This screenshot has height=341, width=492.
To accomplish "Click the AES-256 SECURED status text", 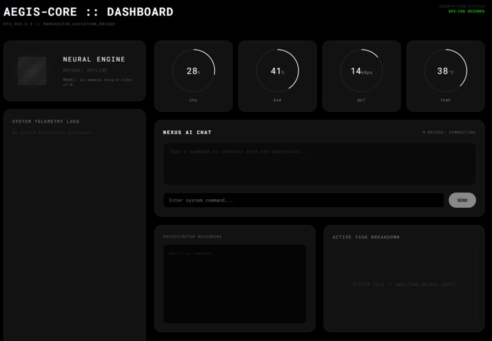I will tap(466, 11).
